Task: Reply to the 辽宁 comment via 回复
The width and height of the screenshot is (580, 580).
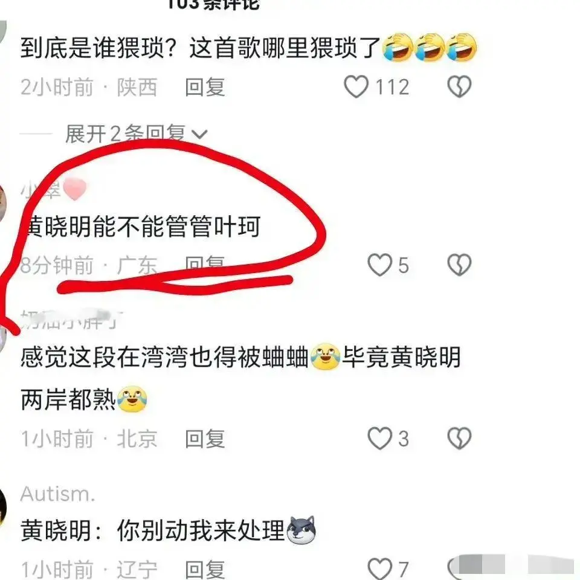Action: (x=205, y=569)
